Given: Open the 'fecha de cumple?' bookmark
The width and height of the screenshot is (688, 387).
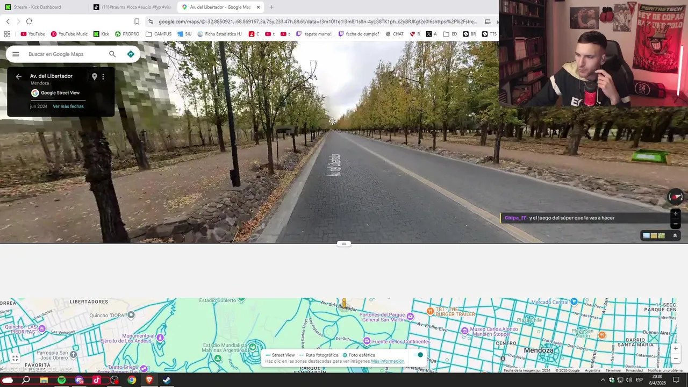Looking at the screenshot, I should [x=359, y=34].
